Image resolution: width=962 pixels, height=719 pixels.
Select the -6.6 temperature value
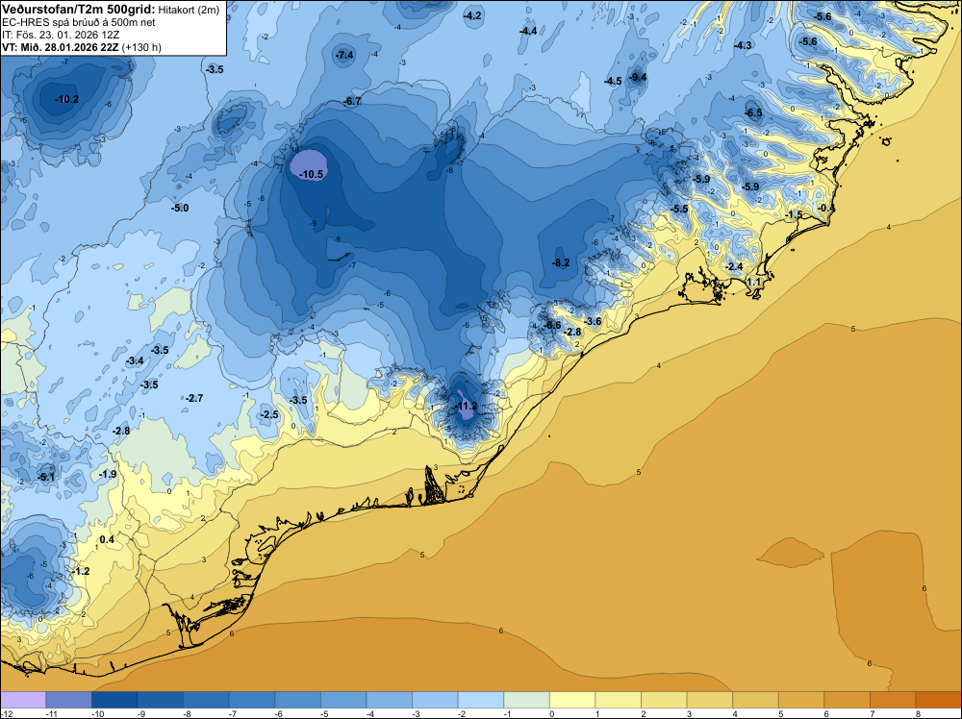(x=552, y=325)
